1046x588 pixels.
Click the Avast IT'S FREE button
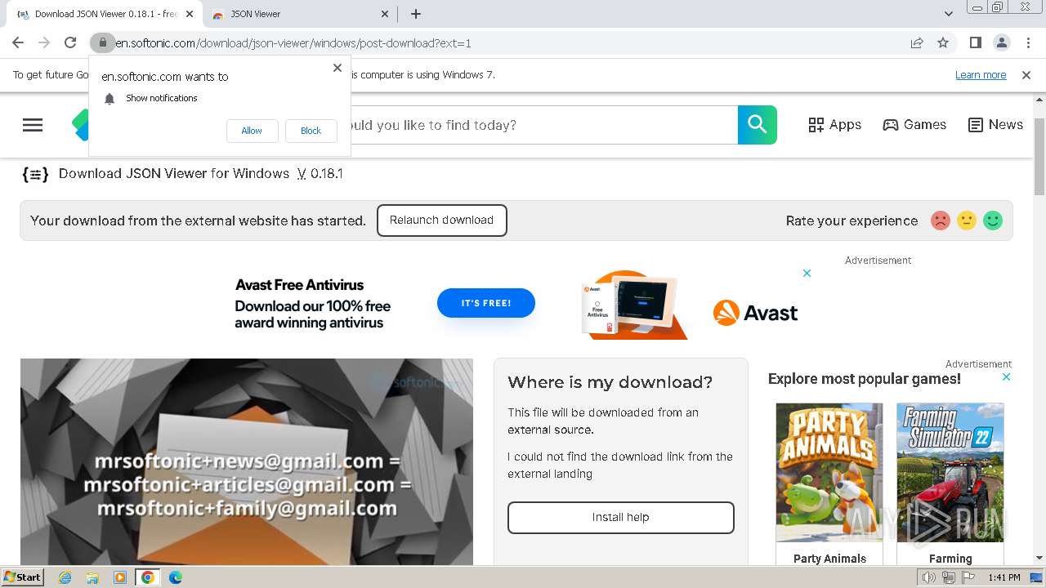486,303
